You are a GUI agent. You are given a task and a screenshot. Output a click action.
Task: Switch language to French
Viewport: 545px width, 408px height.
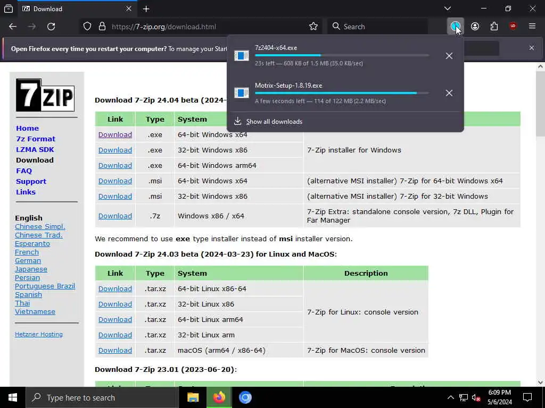(x=27, y=252)
